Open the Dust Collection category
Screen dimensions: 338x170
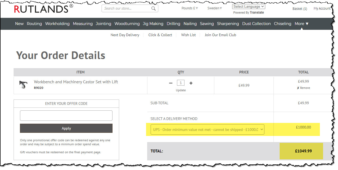point(256,24)
